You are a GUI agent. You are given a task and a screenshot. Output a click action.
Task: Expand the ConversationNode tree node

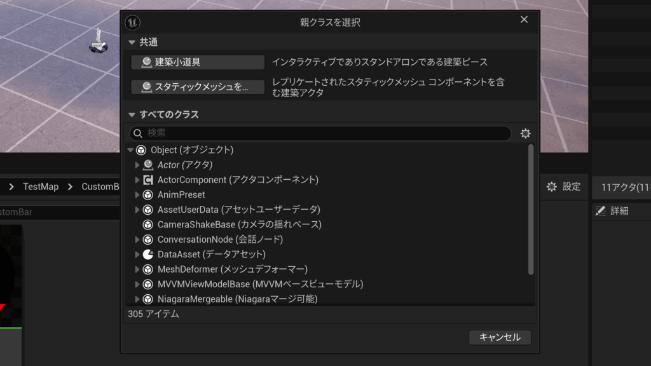coord(137,240)
